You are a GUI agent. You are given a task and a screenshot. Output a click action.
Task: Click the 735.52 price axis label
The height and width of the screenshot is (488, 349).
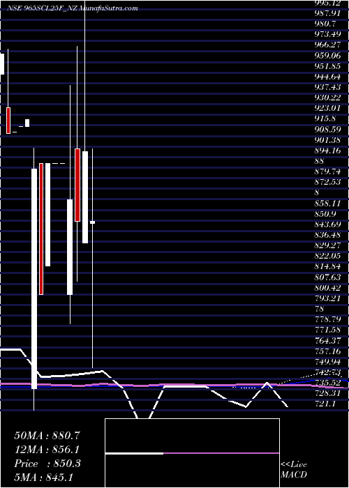tap(327, 383)
